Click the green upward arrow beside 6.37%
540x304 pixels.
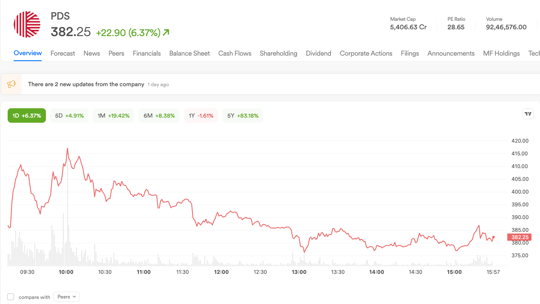click(166, 32)
